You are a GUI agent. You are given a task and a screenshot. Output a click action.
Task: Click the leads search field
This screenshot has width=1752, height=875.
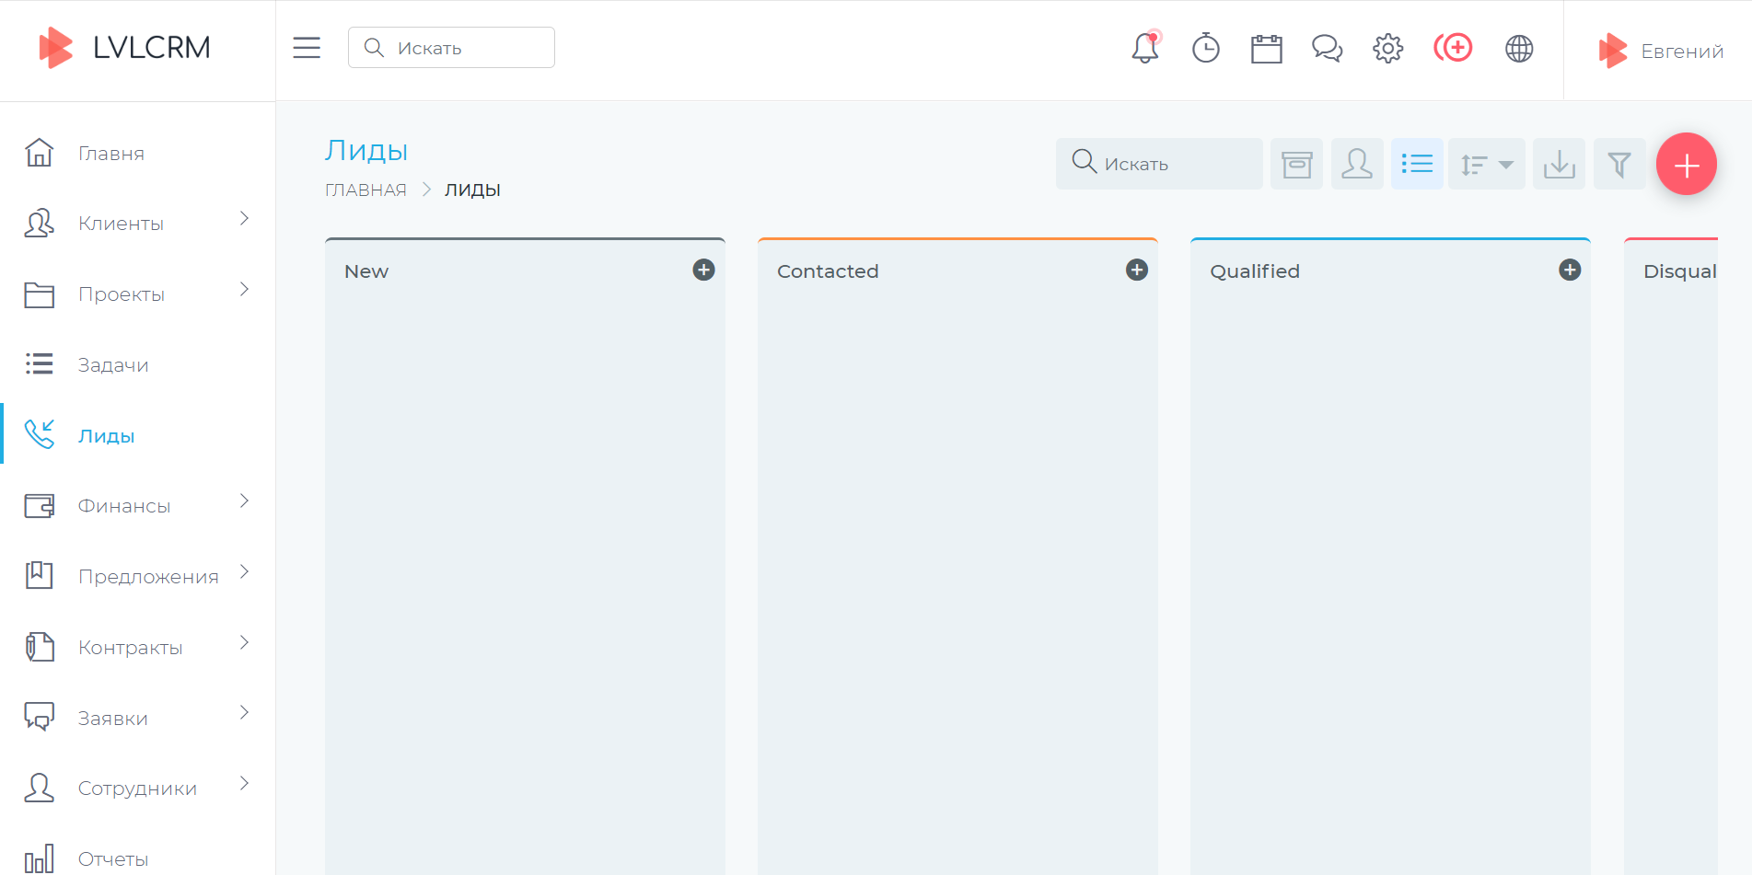[1169, 165]
